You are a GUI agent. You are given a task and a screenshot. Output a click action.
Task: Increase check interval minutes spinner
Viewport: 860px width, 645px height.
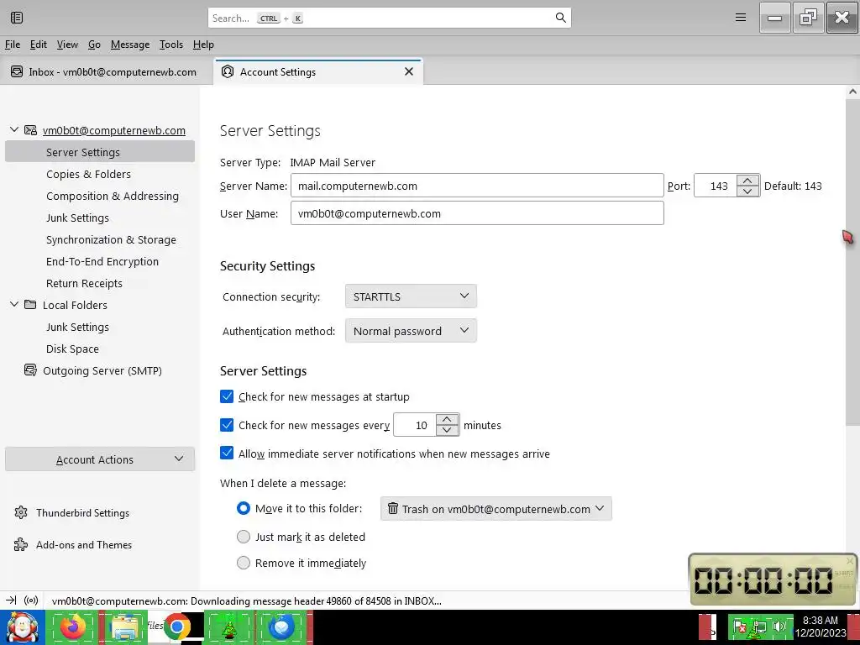[447, 420]
